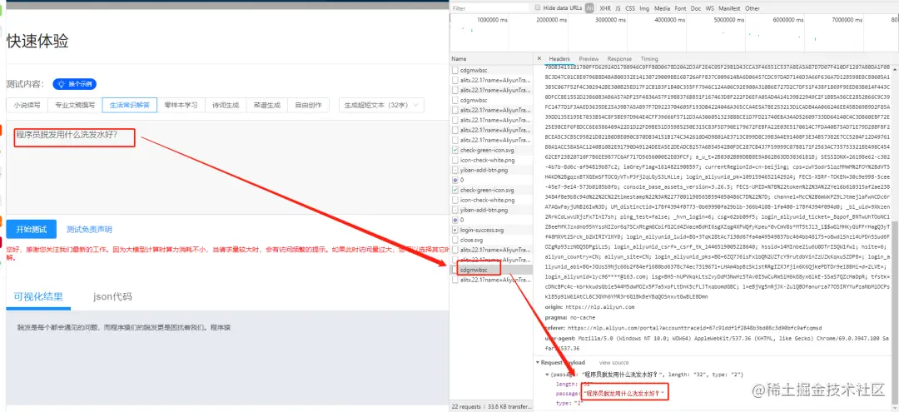Select the 菜谱生成 tab
The height and width of the screenshot is (412, 899).
[x=266, y=105]
